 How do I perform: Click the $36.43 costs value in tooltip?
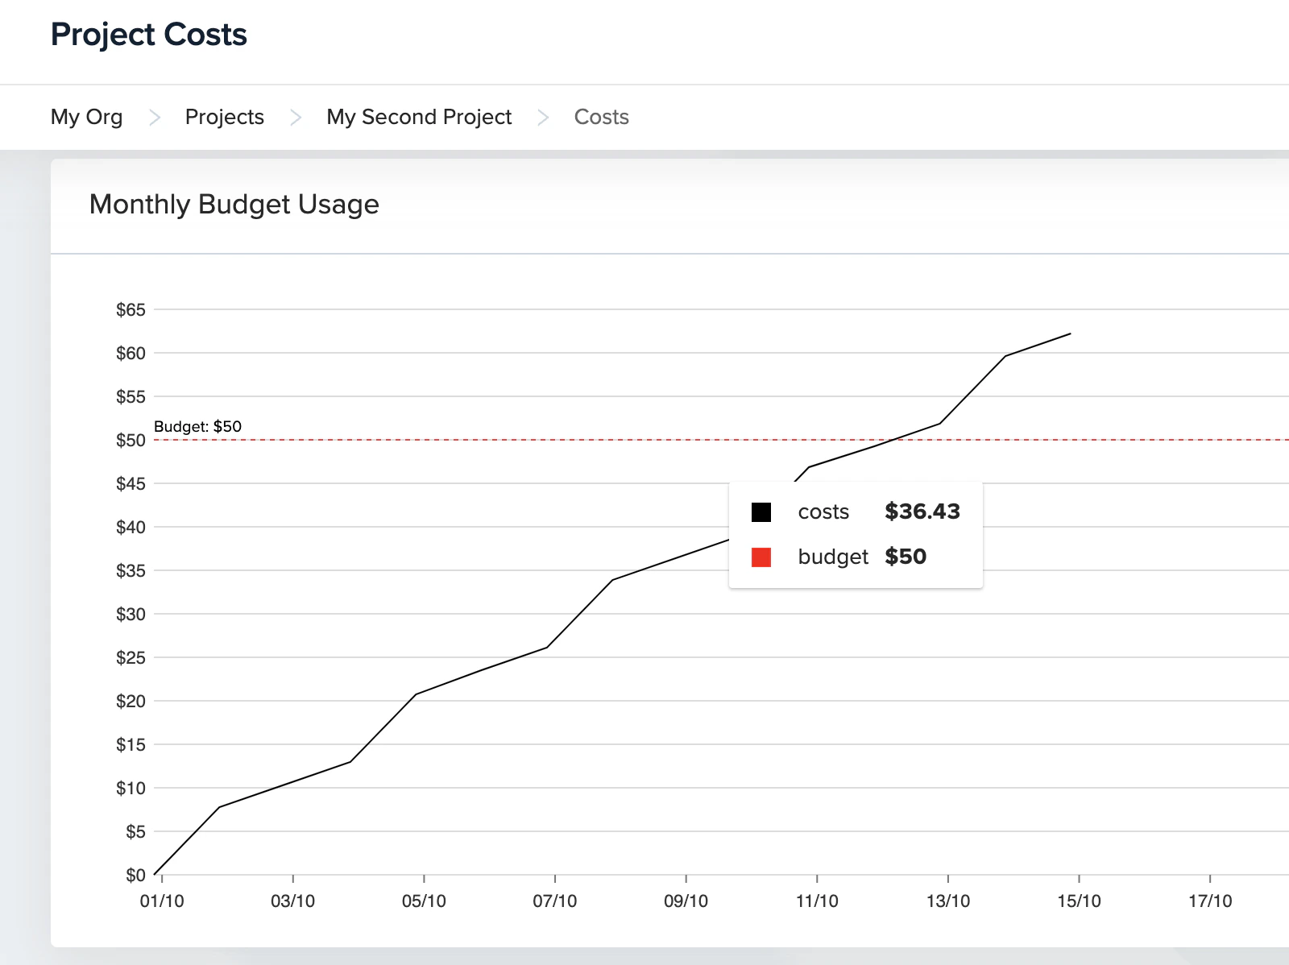click(x=922, y=511)
